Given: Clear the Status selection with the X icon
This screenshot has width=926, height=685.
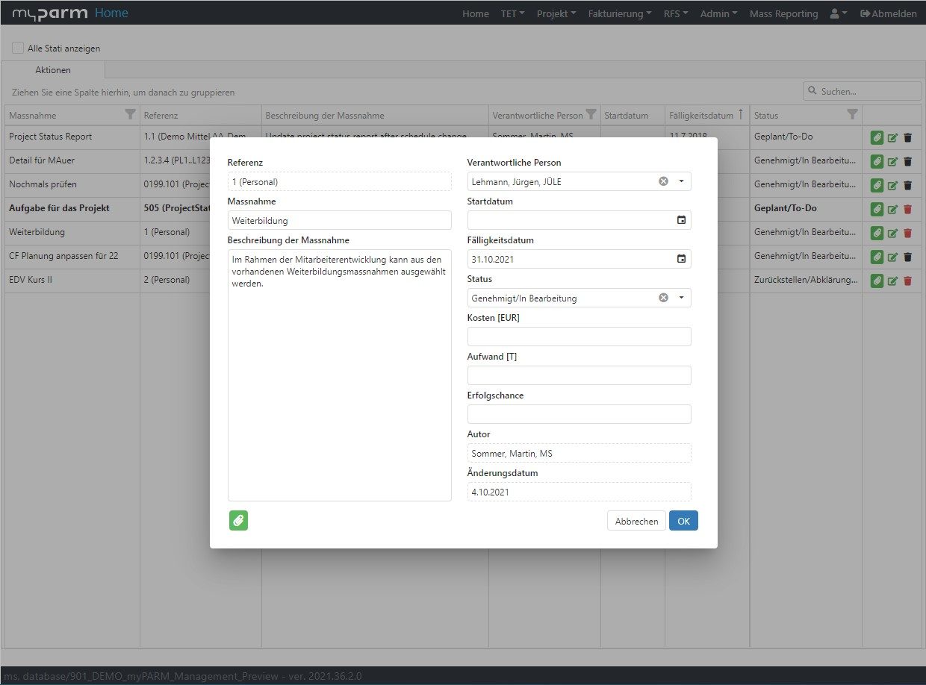Looking at the screenshot, I should (x=662, y=297).
